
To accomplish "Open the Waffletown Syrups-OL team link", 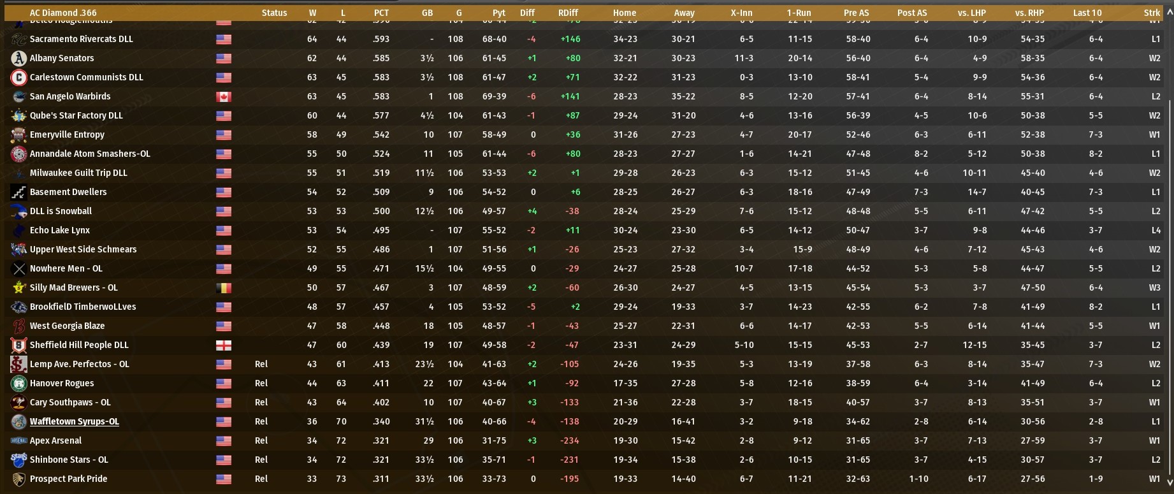I will 74,421.
